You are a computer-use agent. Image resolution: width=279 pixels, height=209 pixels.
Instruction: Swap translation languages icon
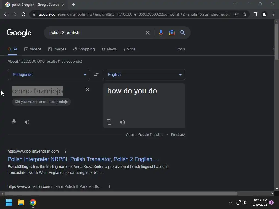(96, 75)
